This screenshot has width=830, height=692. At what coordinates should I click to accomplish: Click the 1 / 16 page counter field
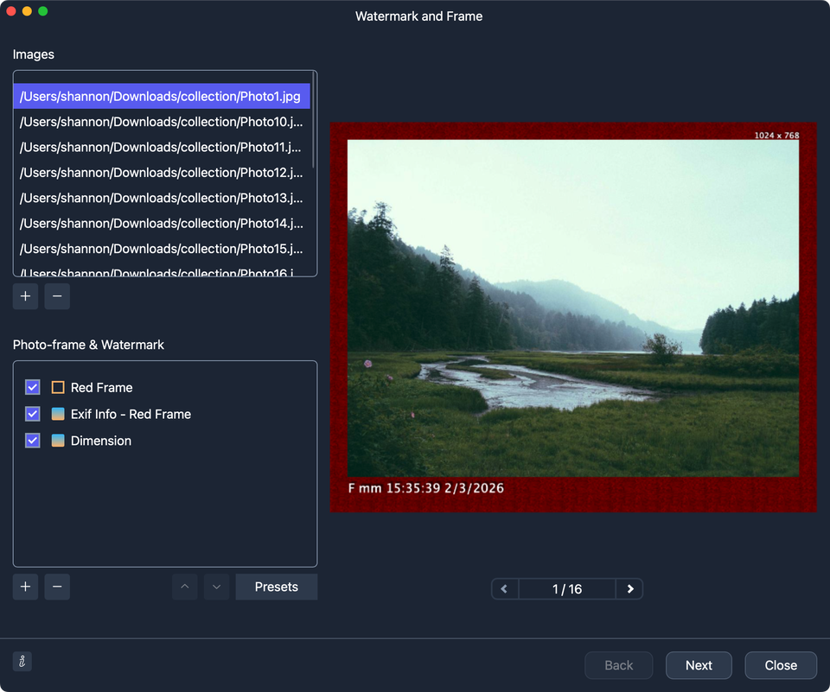pos(566,588)
